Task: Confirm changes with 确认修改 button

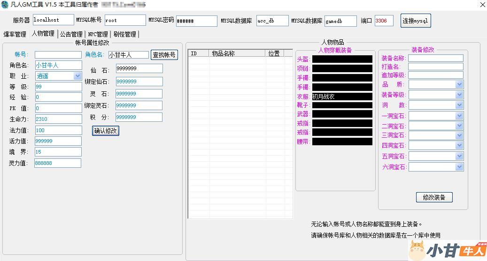Action: 106,131
